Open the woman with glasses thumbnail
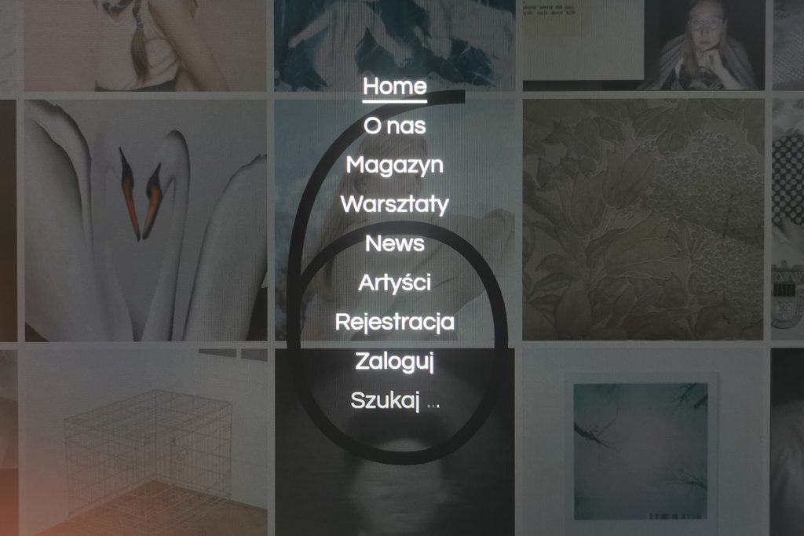The width and height of the screenshot is (804, 536). point(704,45)
